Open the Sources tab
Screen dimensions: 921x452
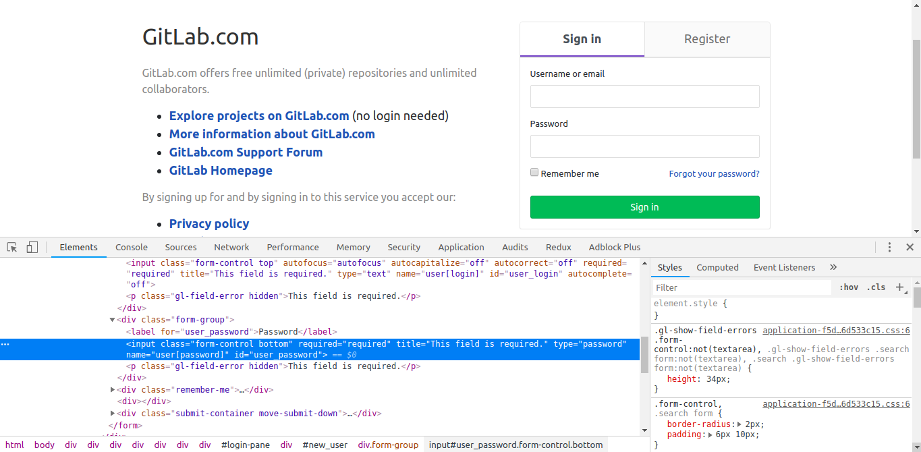(181, 248)
